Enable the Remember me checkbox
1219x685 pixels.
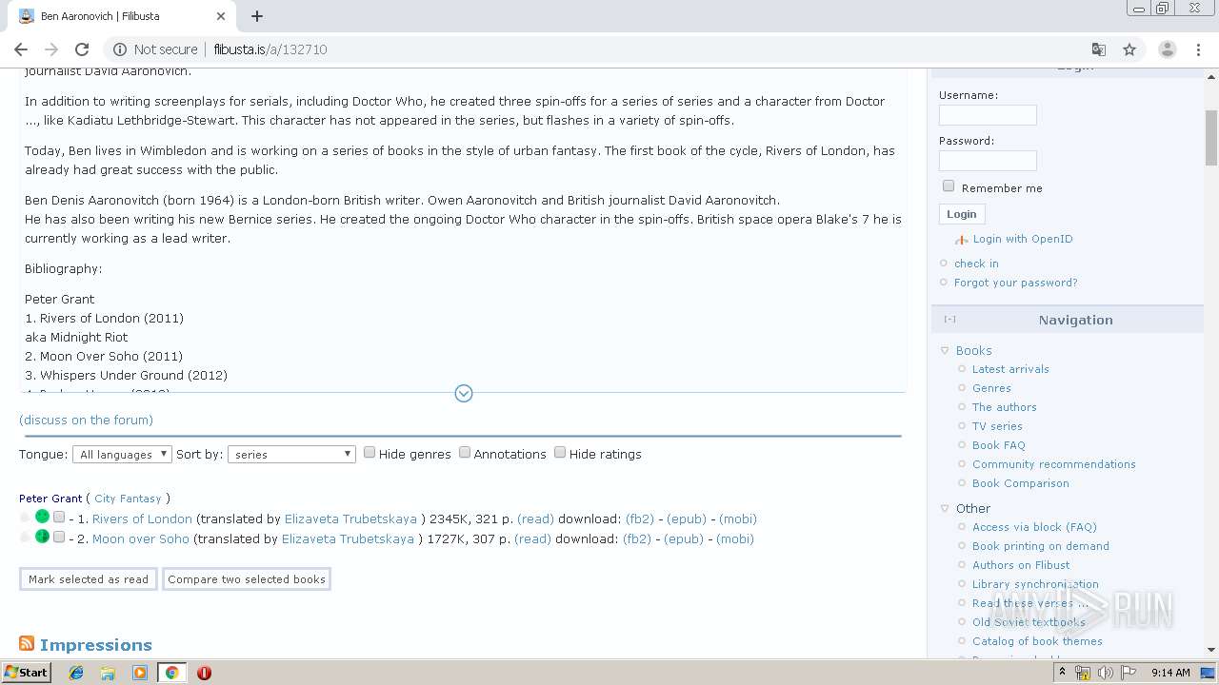pos(949,186)
